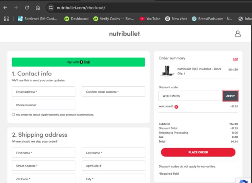This screenshot has width=252, height=183.
Task: Open the New chat bookmark
Action: [x=176, y=19]
